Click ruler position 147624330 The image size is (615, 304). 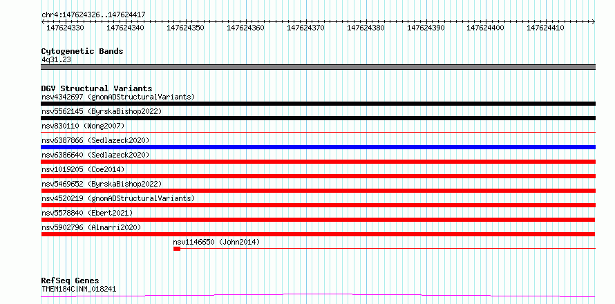pyautogui.click(x=65, y=28)
